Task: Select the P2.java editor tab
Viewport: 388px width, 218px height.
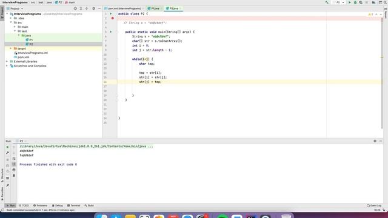Action: point(173,8)
